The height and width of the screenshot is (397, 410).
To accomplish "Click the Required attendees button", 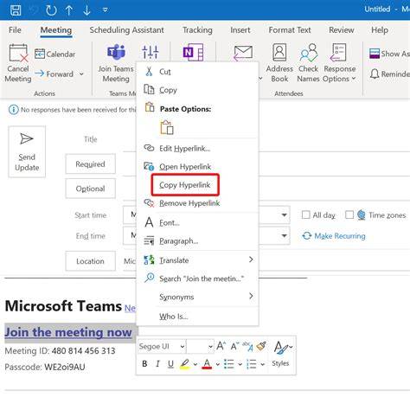I will tap(90, 164).
